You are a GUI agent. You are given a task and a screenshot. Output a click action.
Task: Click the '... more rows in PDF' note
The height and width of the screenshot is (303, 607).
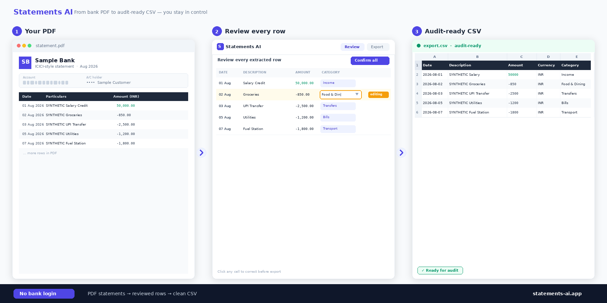40,153
